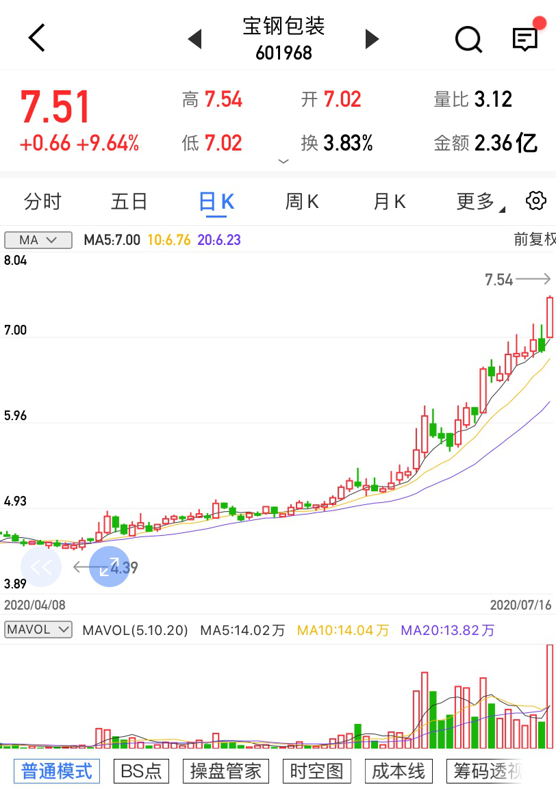
Task: Tap the end date 2020/07/16
Action: (520, 605)
